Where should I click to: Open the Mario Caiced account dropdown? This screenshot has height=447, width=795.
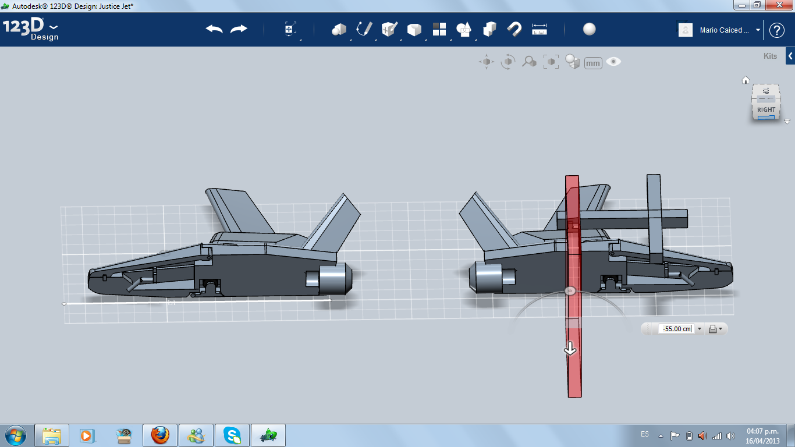[758, 30]
